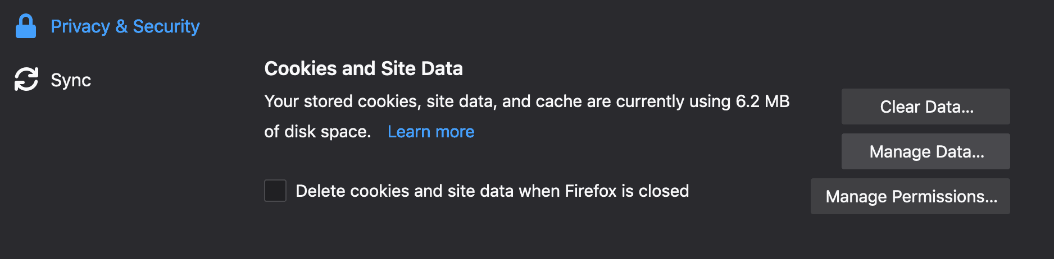Switch to the Sync settings category
The height and width of the screenshot is (259, 1054).
(x=71, y=80)
